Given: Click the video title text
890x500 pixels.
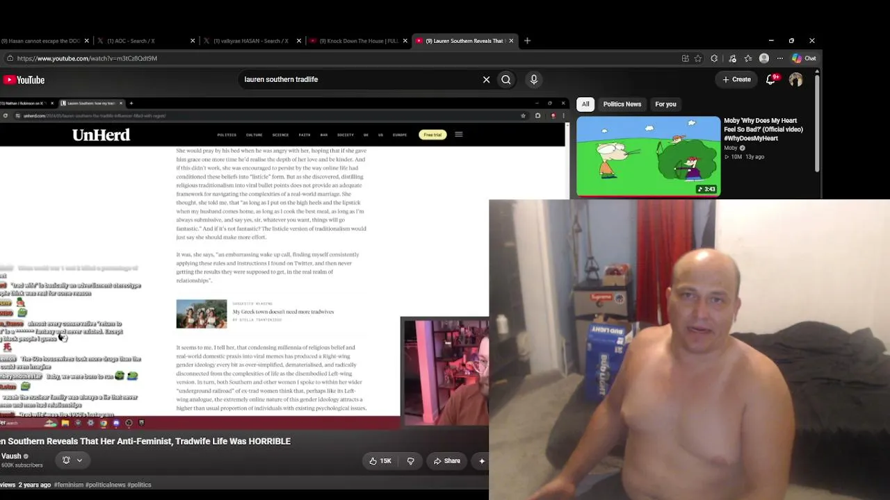Looking at the screenshot, I should [145, 441].
